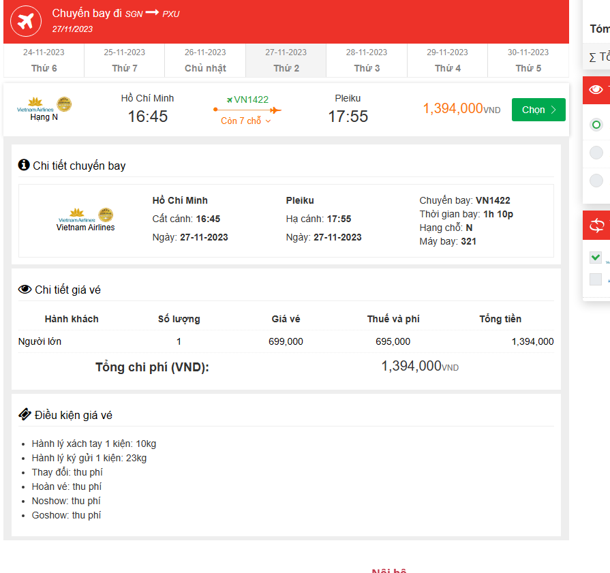
Task: Click the ticket icon beside Điều kiện giá vé
Action: (25, 414)
